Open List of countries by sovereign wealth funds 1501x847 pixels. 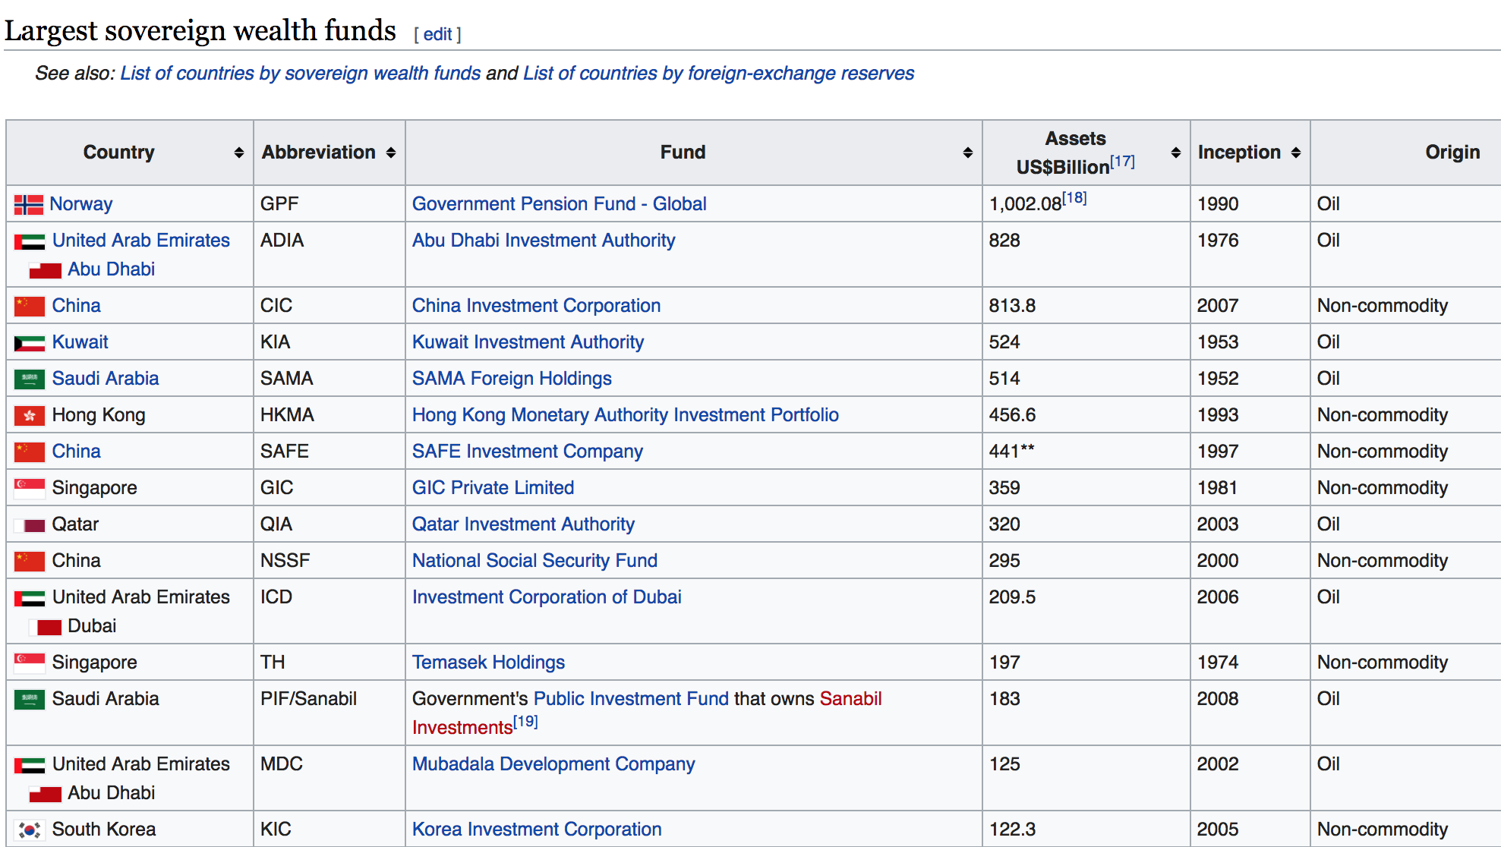coord(300,73)
